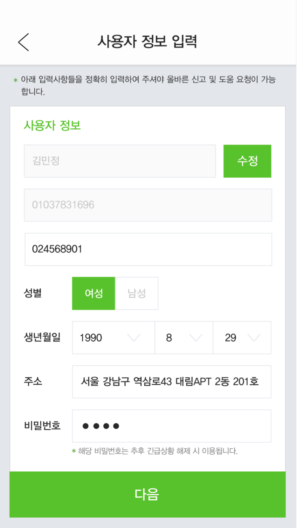This screenshot has width=297, height=528.
Task: Click the 주소 address field with 서울 강남구
Action: coord(172,382)
